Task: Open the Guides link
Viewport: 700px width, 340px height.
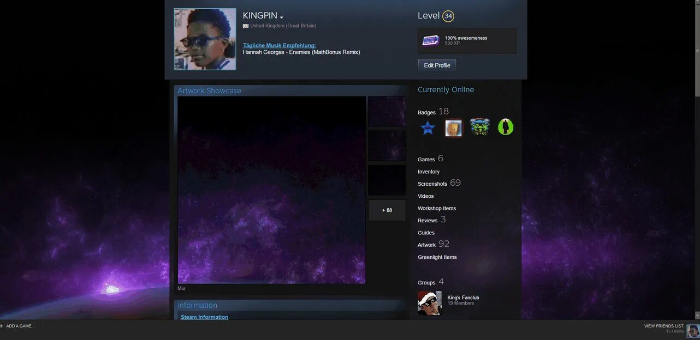Action: coord(426,233)
